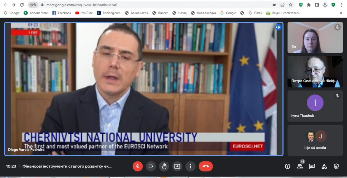Open the in-call chat panel
The image size is (347, 178).
pos(312,166)
